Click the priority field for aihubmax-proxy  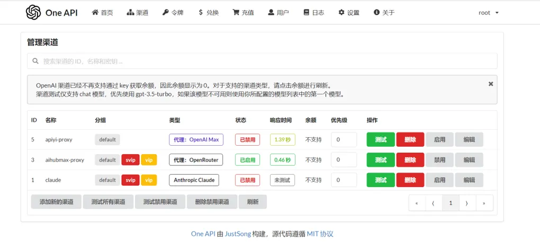click(344, 160)
